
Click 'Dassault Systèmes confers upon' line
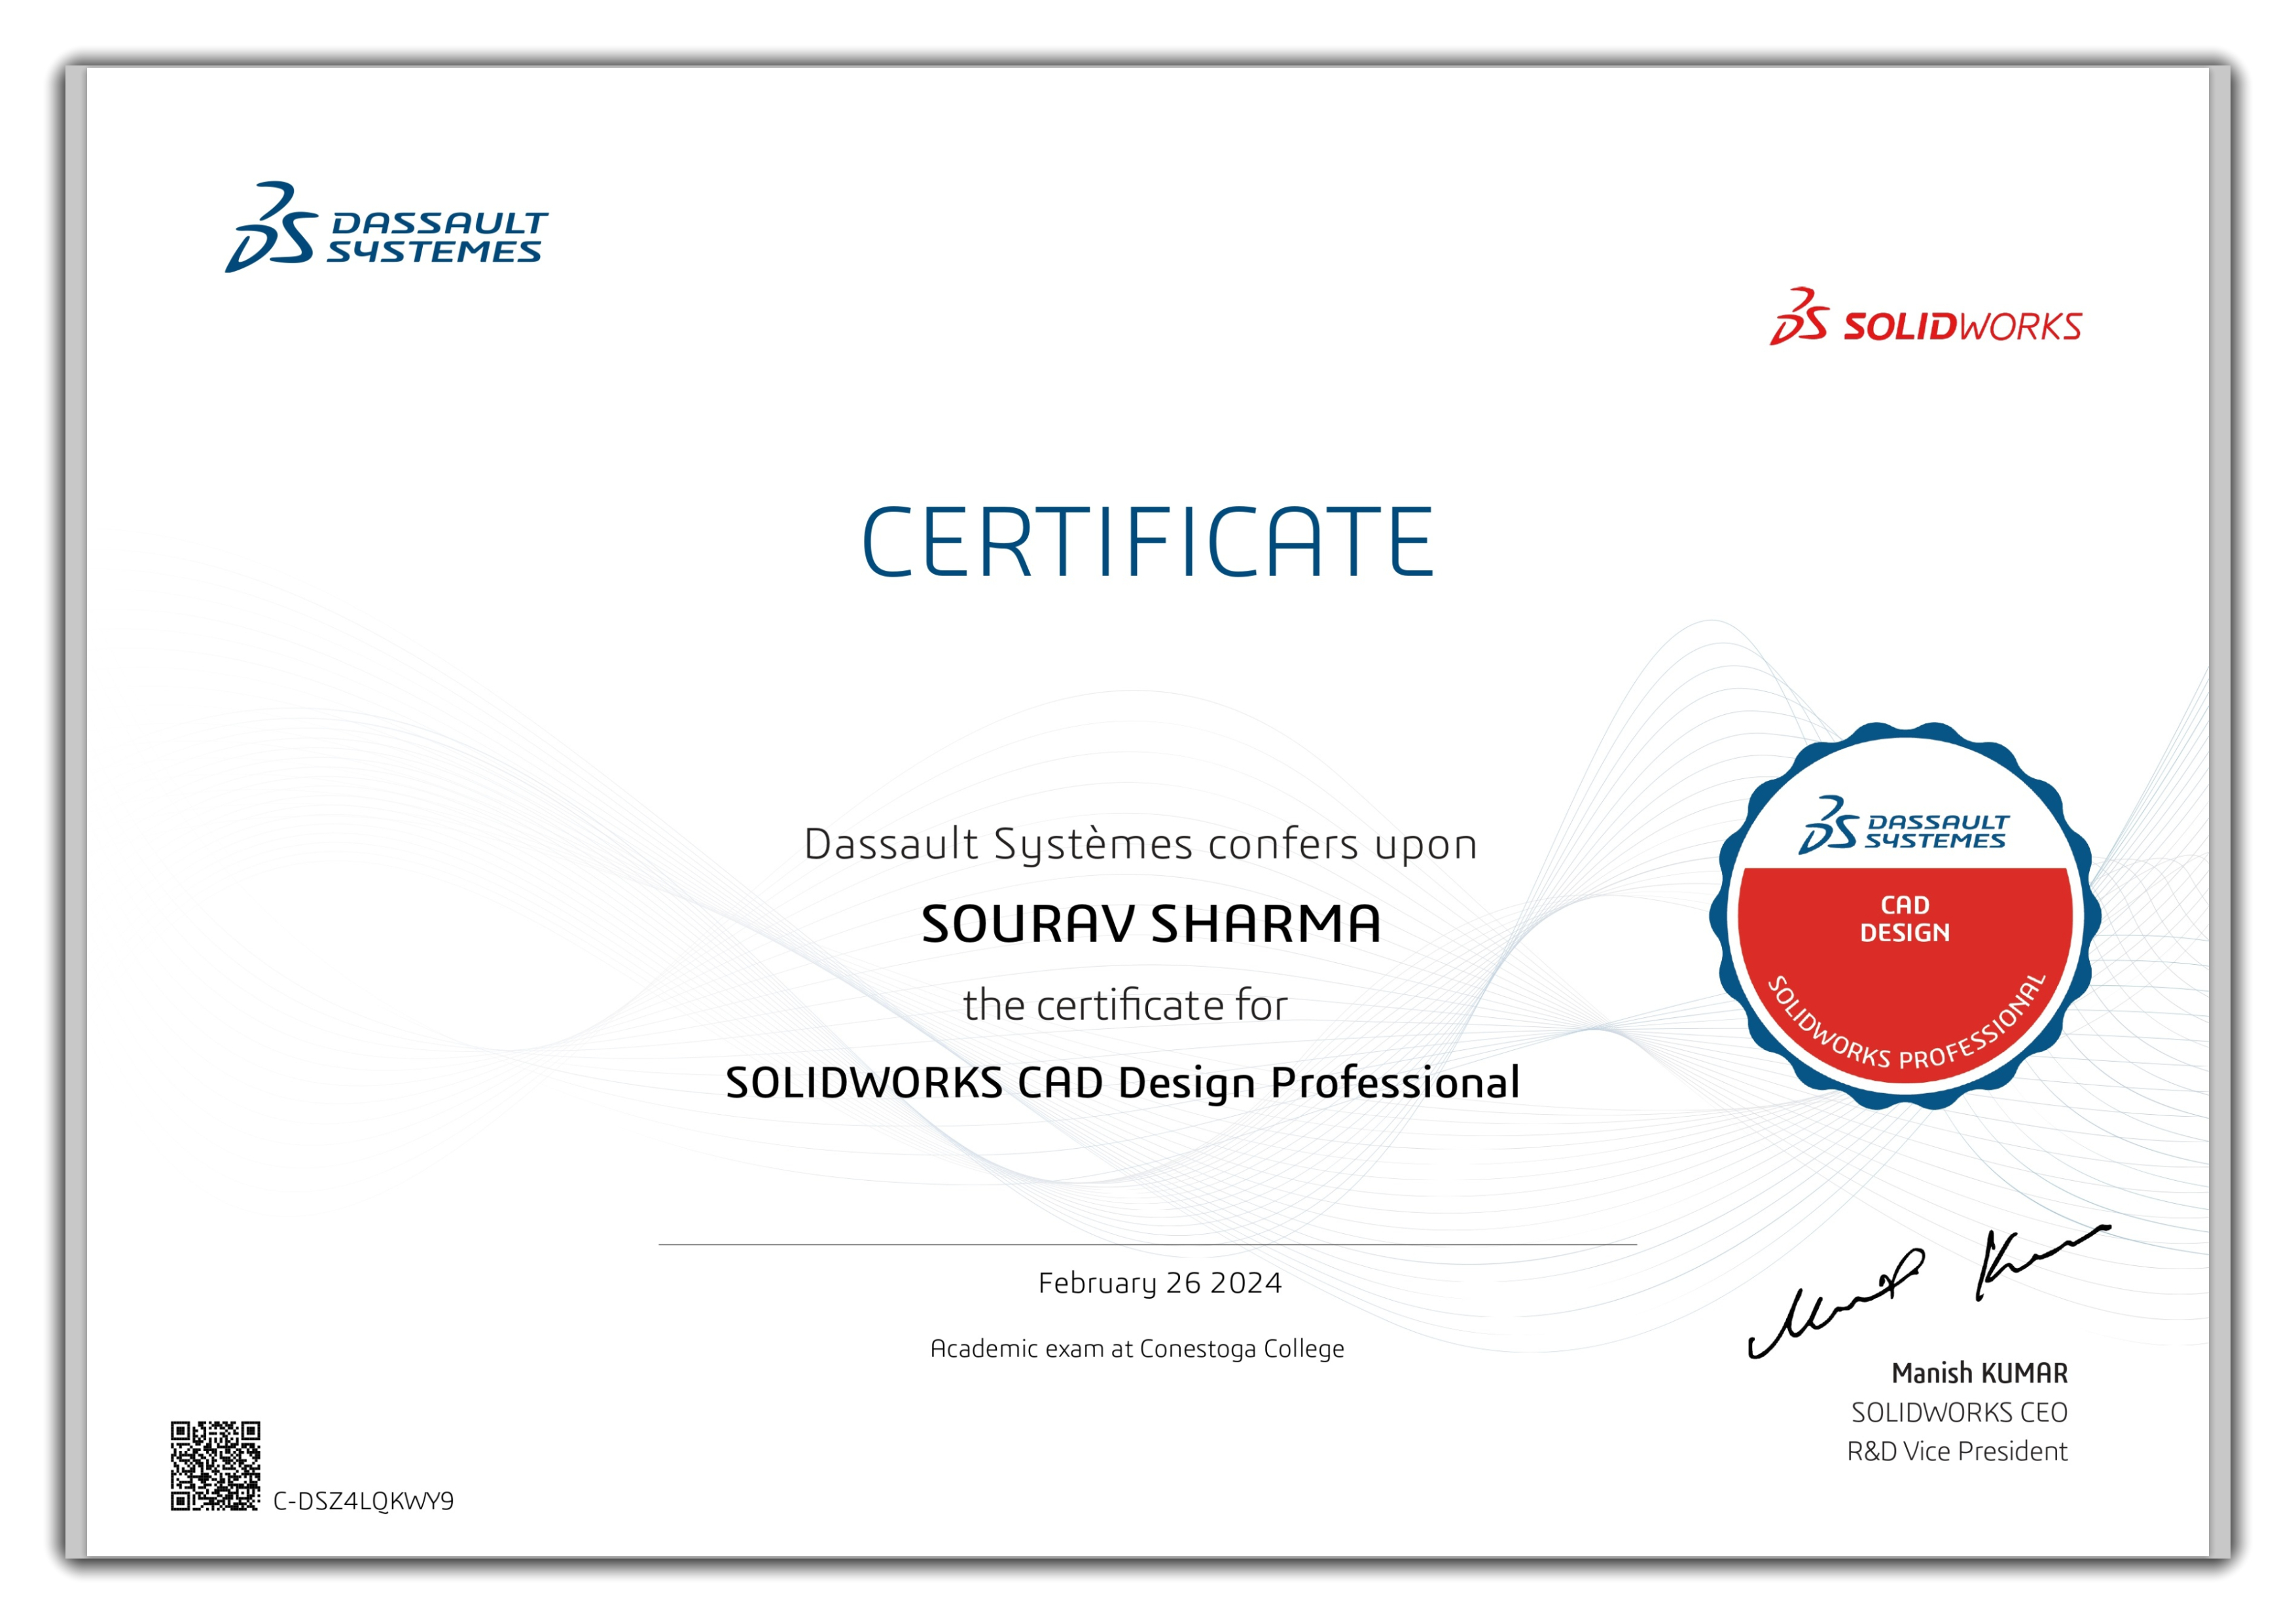pos(1141,845)
